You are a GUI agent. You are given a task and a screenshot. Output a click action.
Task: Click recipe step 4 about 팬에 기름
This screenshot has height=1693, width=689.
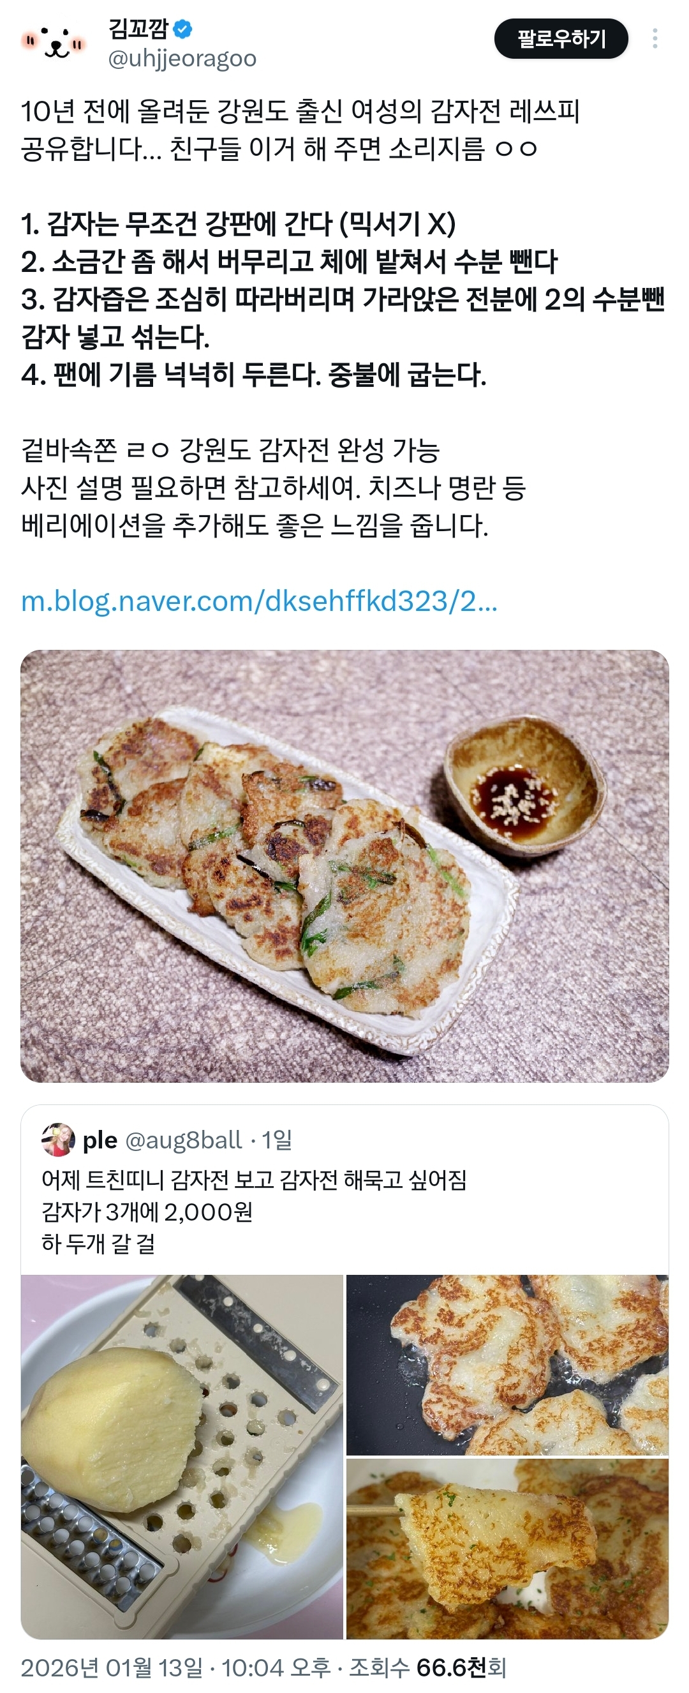[x=253, y=375]
